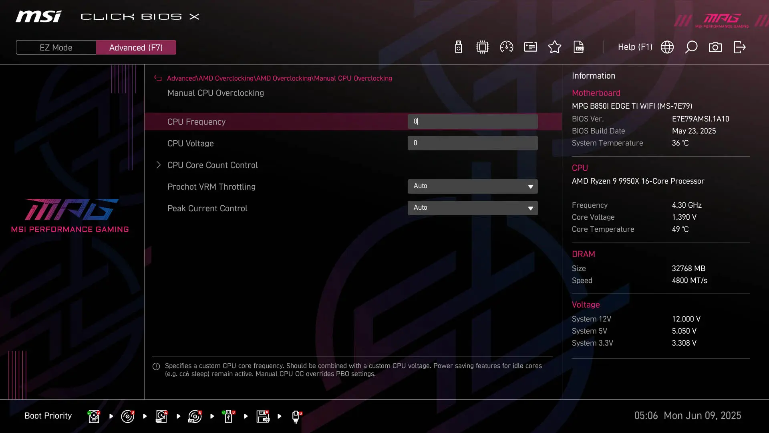Image resolution: width=769 pixels, height=433 pixels.
Task: Select the USB key boot priority icon
Action: coord(229,416)
